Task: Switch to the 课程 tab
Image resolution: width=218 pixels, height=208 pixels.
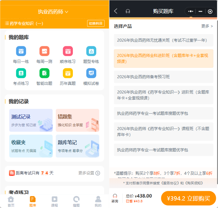Action: point(55,201)
